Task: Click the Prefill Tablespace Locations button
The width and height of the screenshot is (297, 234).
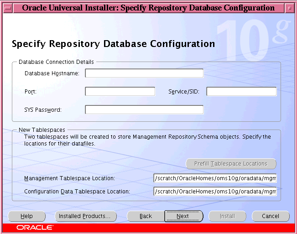Action: [x=231, y=164]
